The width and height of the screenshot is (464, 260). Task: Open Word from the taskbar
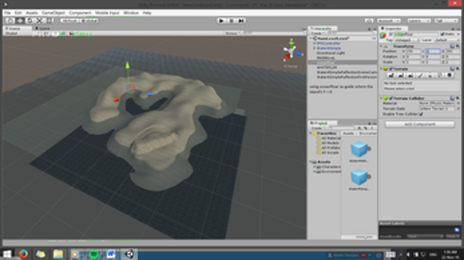(111, 254)
